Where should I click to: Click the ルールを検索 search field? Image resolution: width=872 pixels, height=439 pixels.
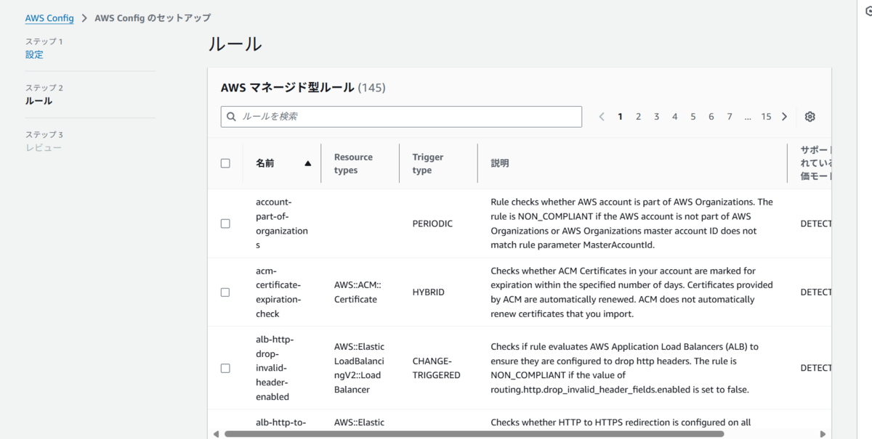point(401,117)
